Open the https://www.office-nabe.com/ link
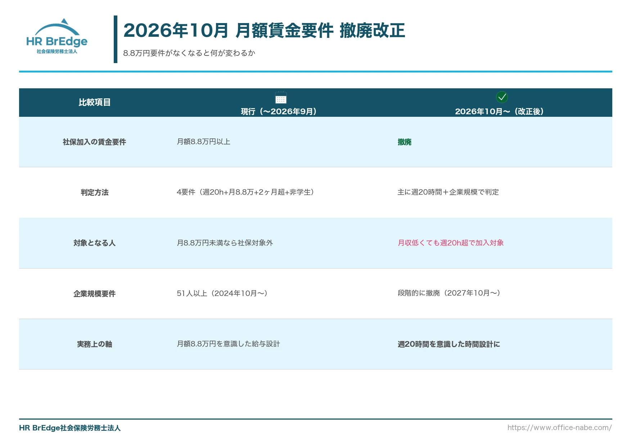Screen dimensions: 631x447 (559, 428)
